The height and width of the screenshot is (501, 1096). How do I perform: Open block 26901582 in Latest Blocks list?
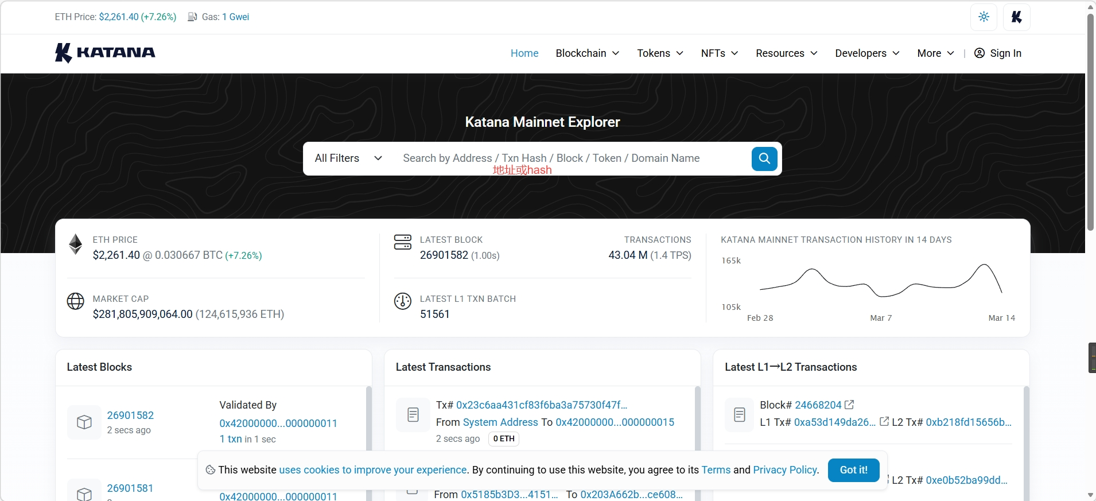[x=130, y=415]
